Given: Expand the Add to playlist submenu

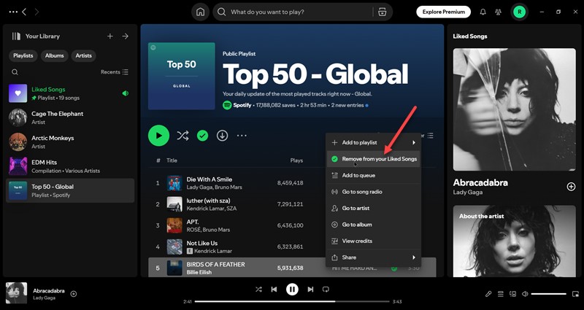Looking at the screenshot, I should 373,142.
